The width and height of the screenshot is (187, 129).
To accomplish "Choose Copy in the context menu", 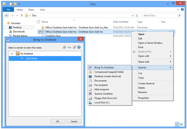I will click(x=152, y=78).
